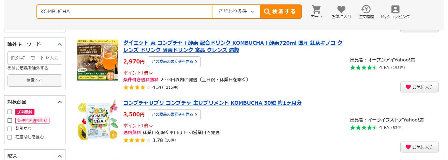
Task: Collapse the 除外キーワード section
Action: [x=60, y=44]
